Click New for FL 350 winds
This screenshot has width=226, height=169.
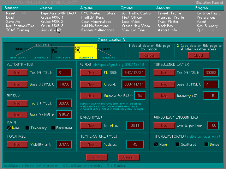91,73
